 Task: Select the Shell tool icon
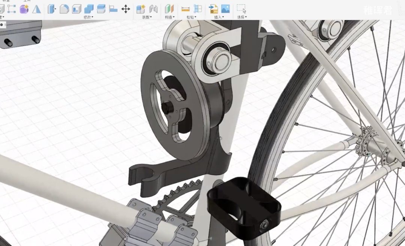(76, 9)
